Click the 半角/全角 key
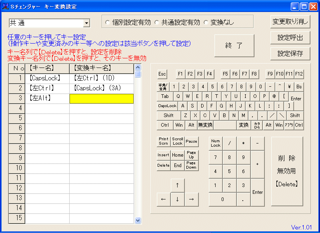Screen dimensions: 320x233 (x=163, y=87)
